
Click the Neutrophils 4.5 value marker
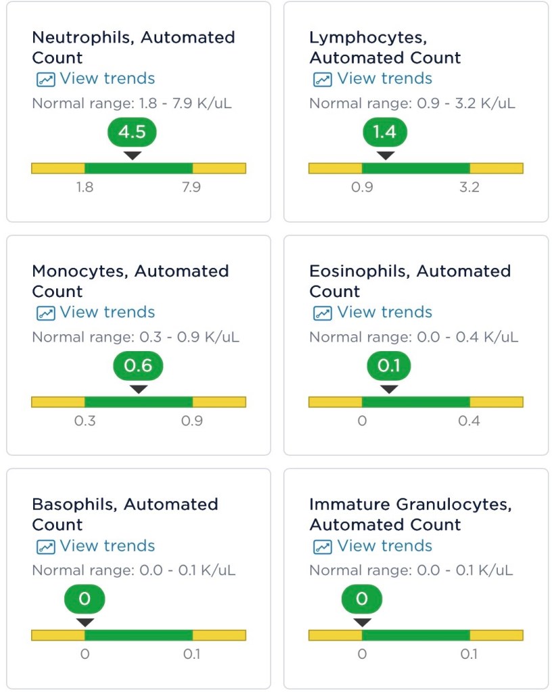[132, 132]
